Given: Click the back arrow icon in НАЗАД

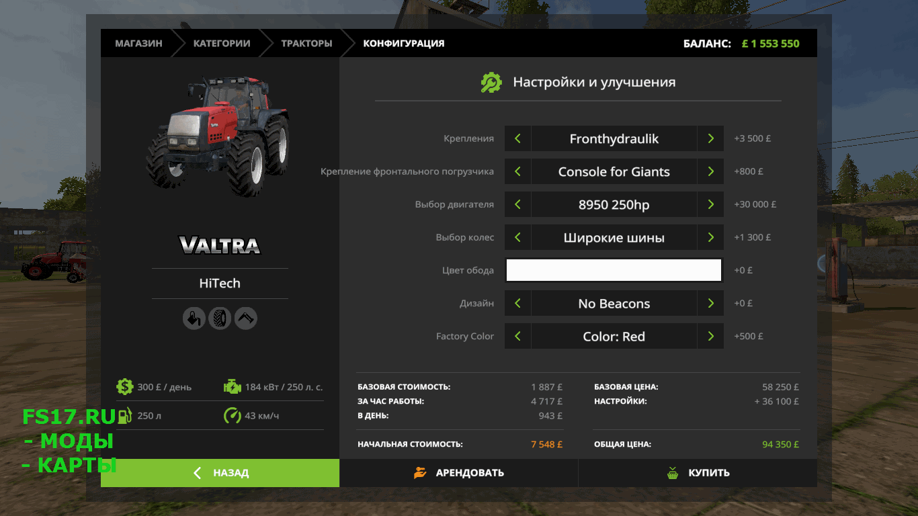Looking at the screenshot, I should 198,473.
